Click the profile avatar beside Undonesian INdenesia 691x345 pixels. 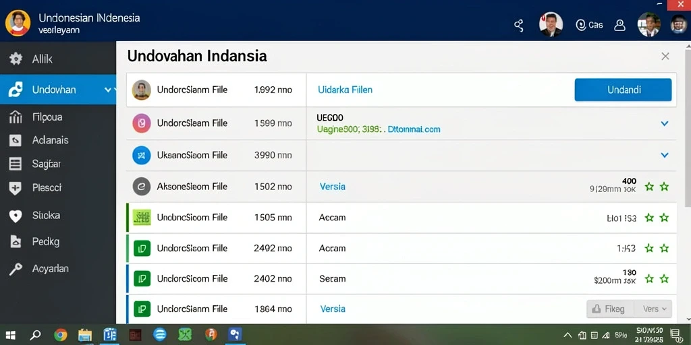(x=18, y=23)
